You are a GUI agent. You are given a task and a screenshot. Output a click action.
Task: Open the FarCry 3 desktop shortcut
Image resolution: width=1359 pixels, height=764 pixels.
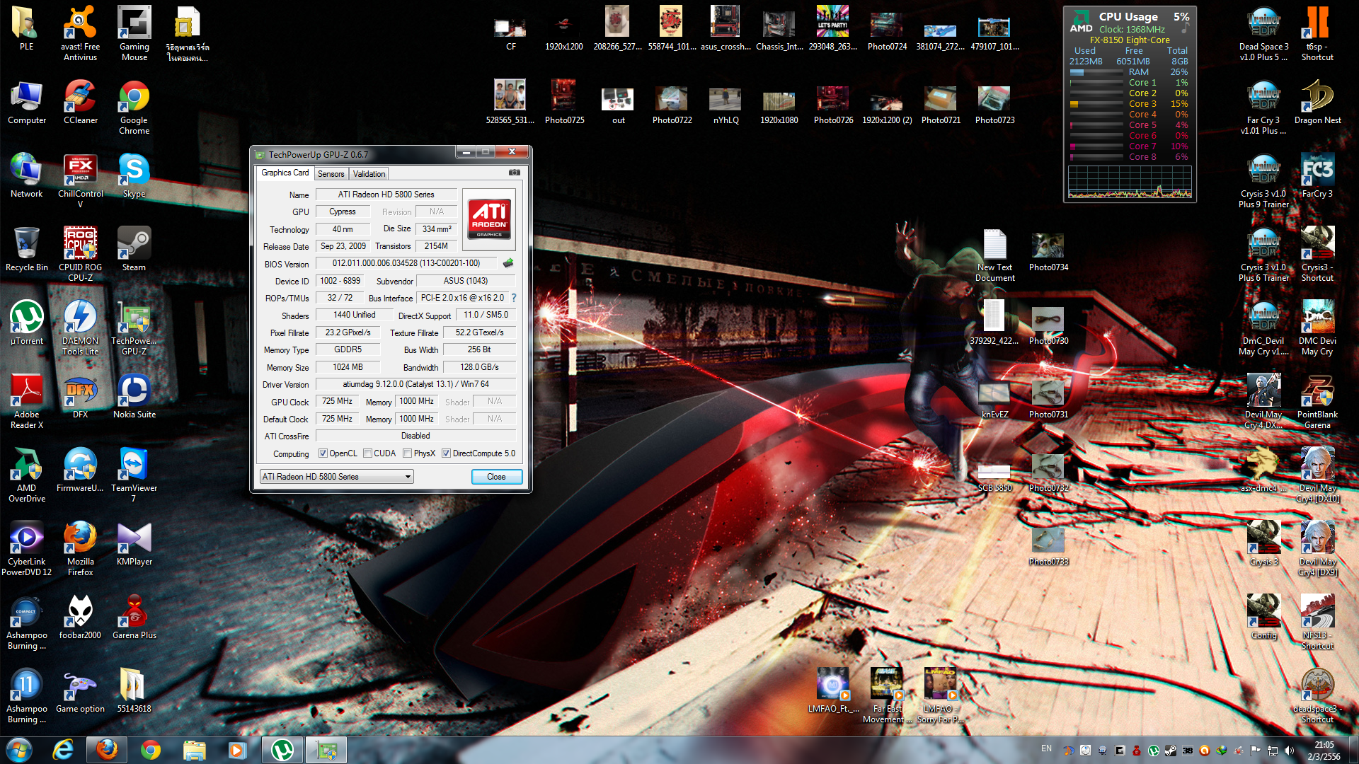pyautogui.click(x=1317, y=171)
